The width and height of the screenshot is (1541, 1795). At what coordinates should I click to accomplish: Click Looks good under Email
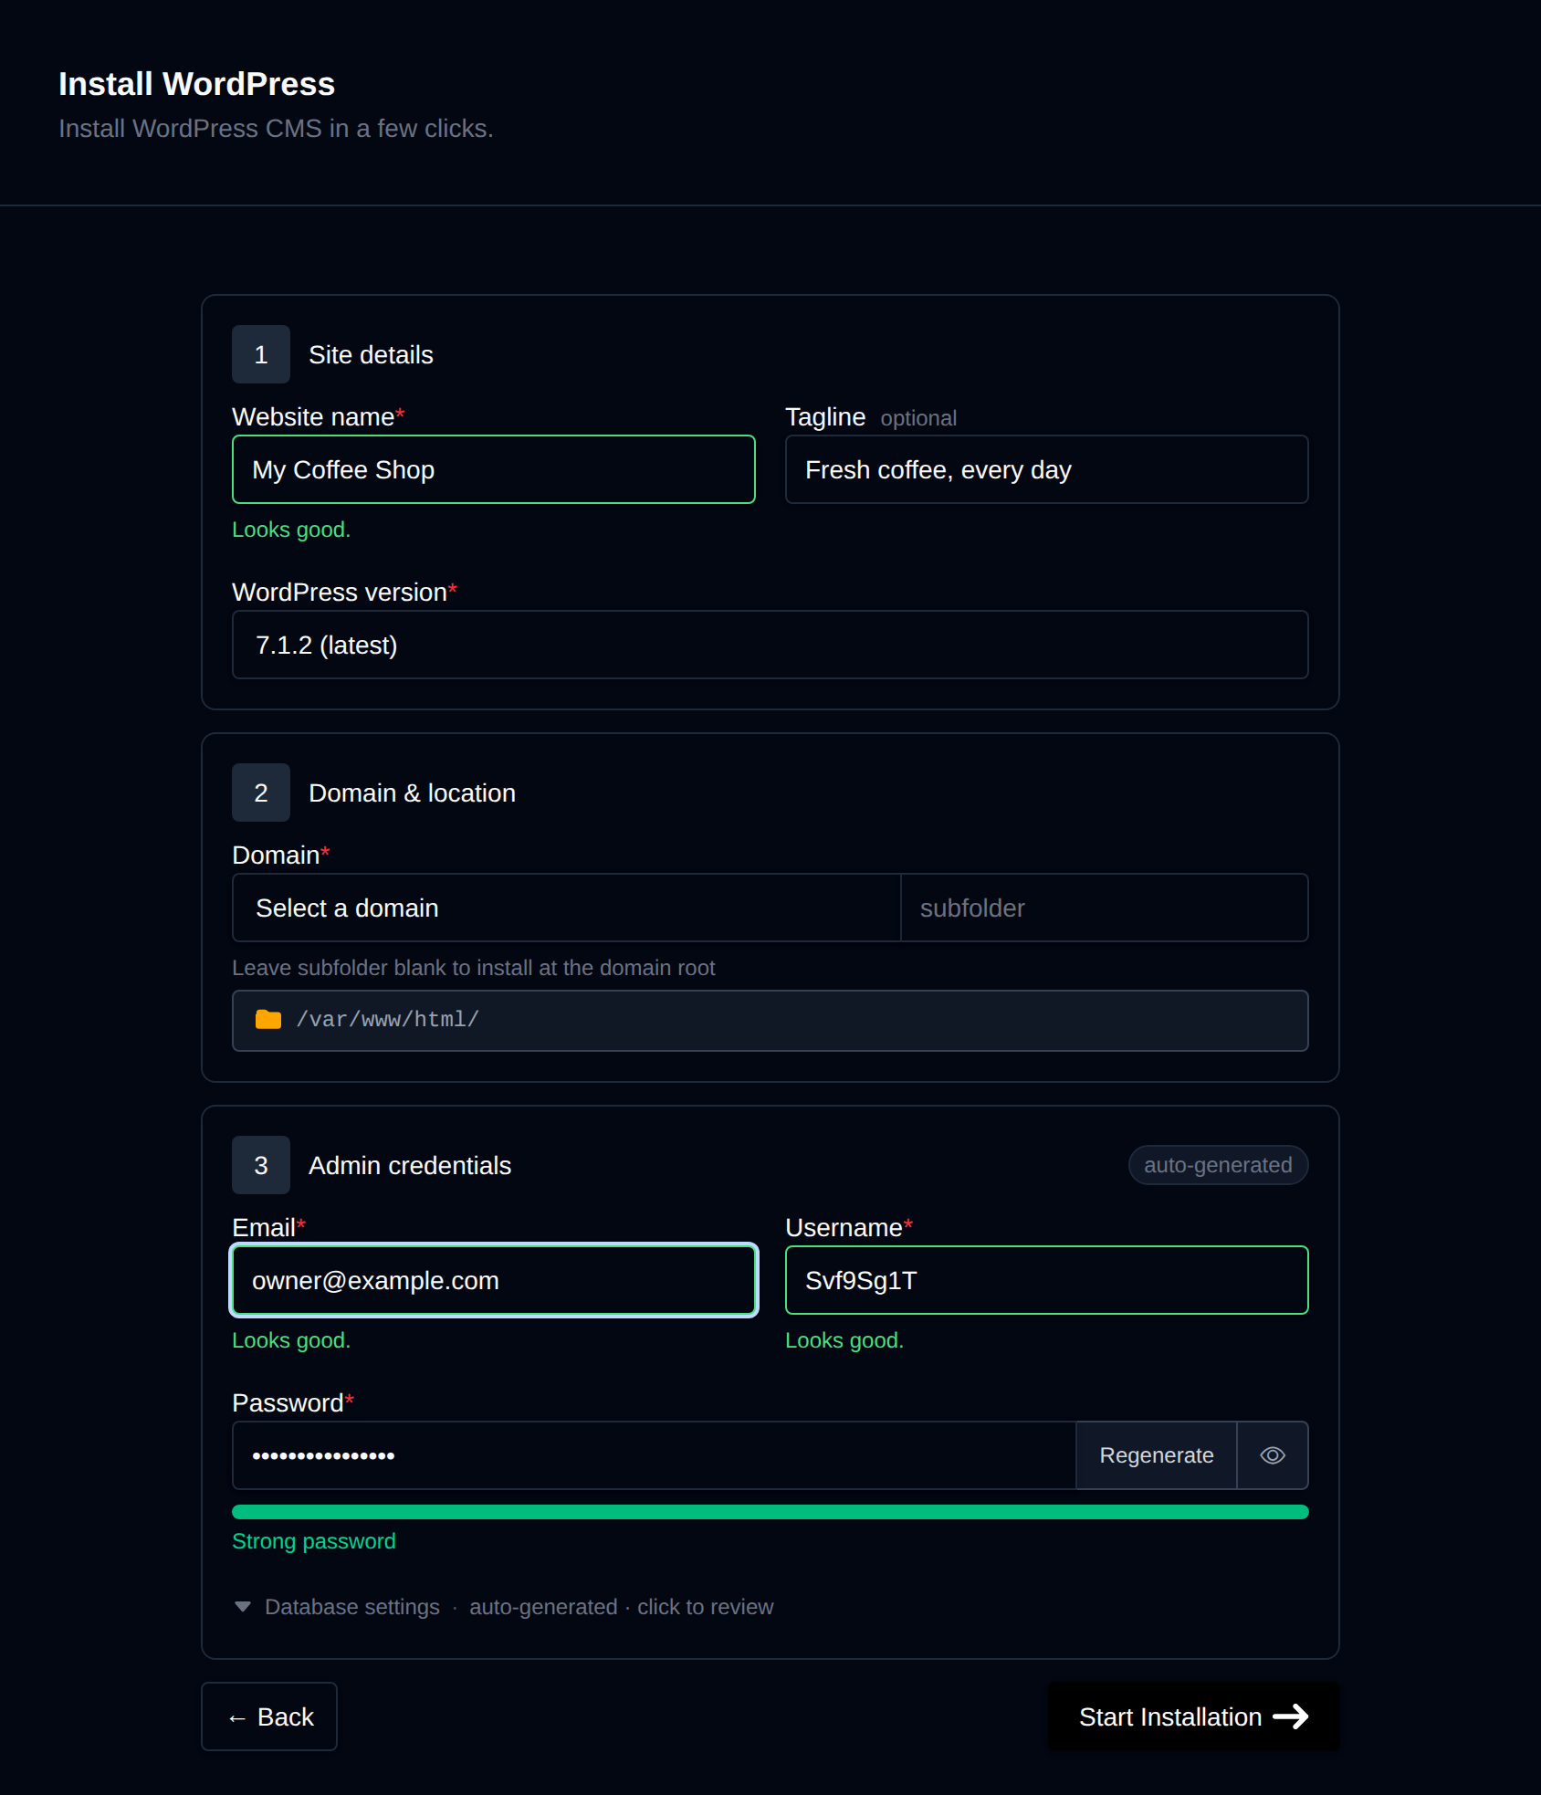click(x=291, y=1340)
